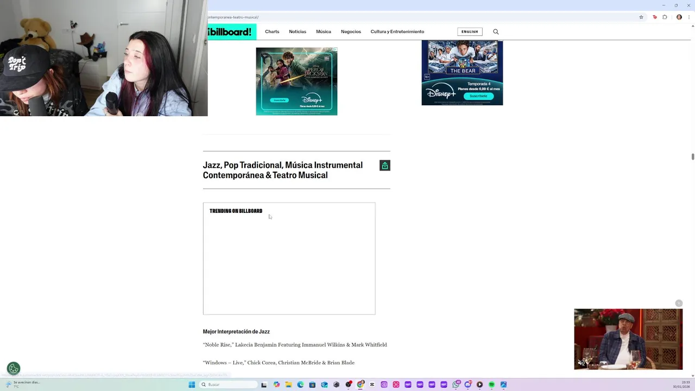Screen dimensions: 695x391
Task: Go to the Billboard home logo
Action: (232, 32)
